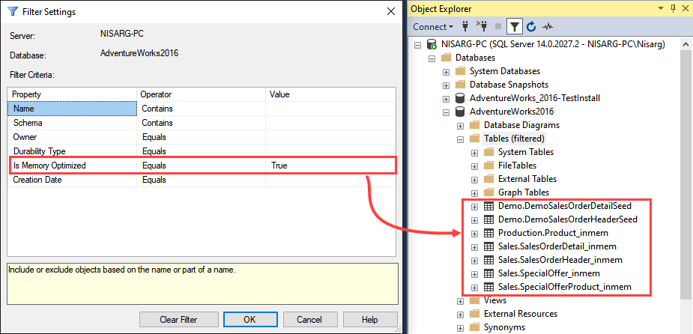The height and width of the screenshot is (334, 693).
Task: Click the Property column header
Action: pos(72,94)
